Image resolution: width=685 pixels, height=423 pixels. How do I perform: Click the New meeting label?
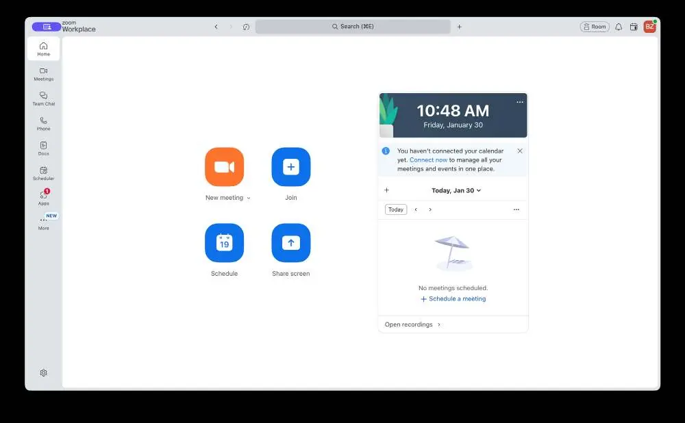pos(224,198)
